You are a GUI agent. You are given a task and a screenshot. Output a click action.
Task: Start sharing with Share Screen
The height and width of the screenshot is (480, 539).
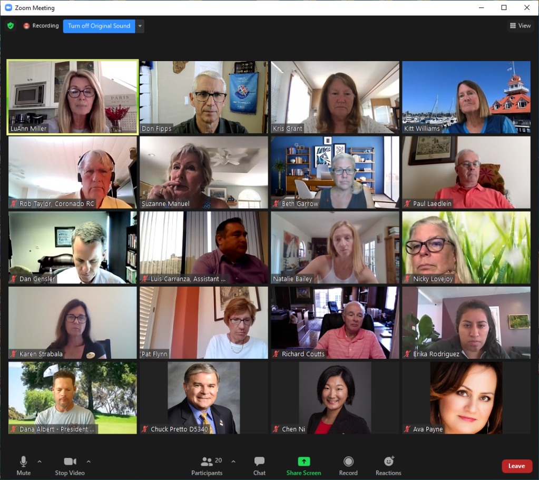click(303, 466)
